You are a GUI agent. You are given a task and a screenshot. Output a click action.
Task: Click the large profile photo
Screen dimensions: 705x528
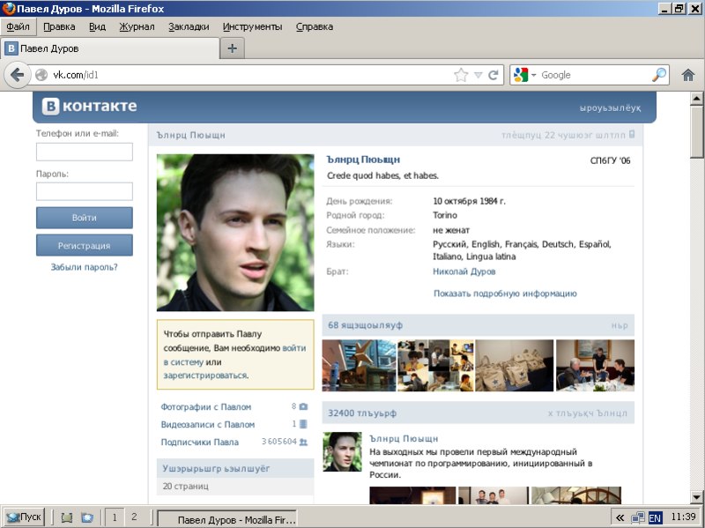tap(235, 233)
